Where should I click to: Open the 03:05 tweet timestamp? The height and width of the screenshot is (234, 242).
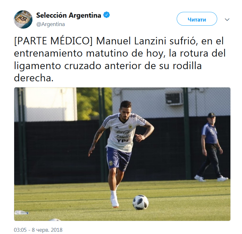pos(20,230)
